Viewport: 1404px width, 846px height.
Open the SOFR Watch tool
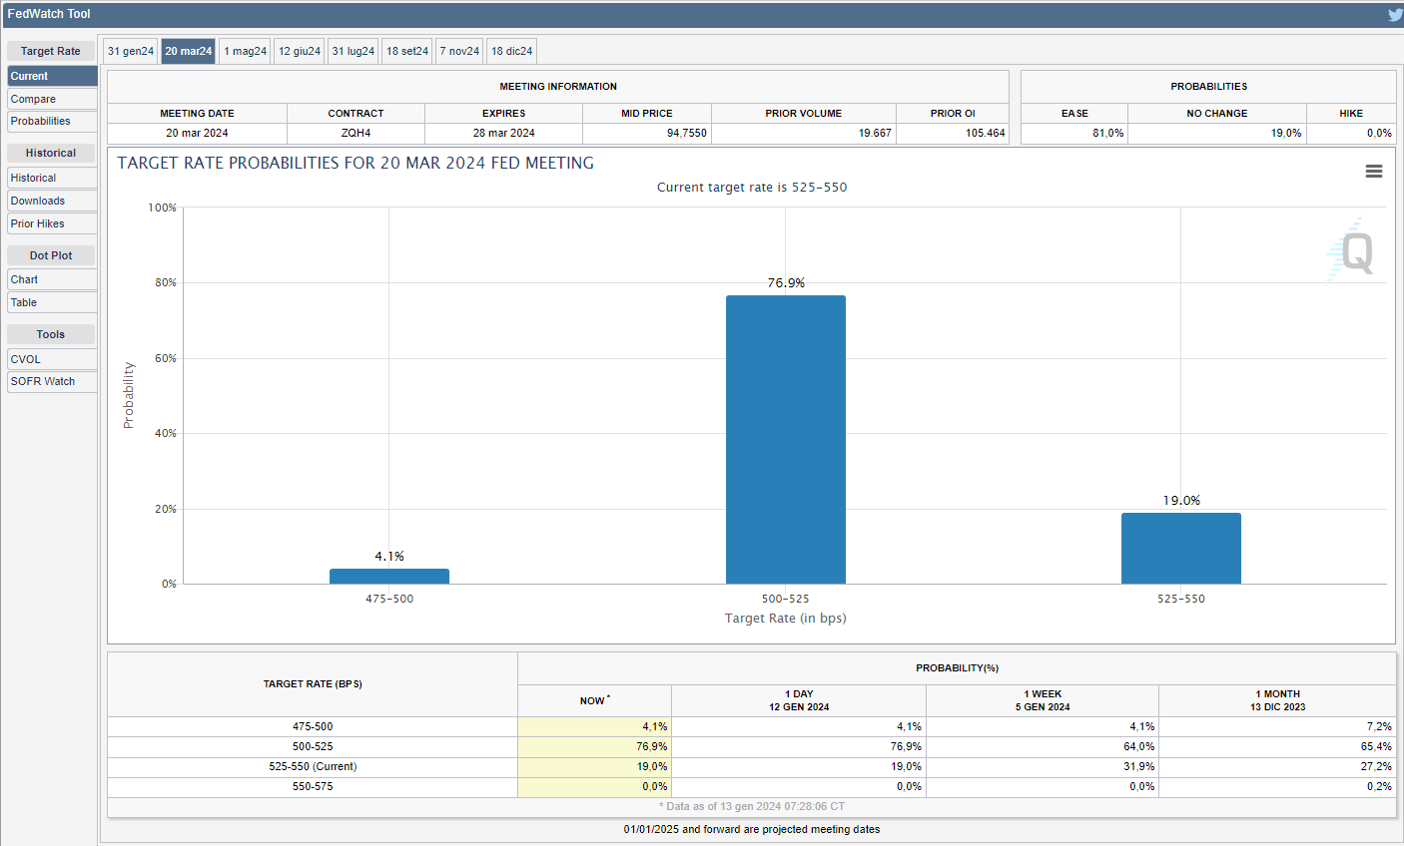[x=52, y=381]
